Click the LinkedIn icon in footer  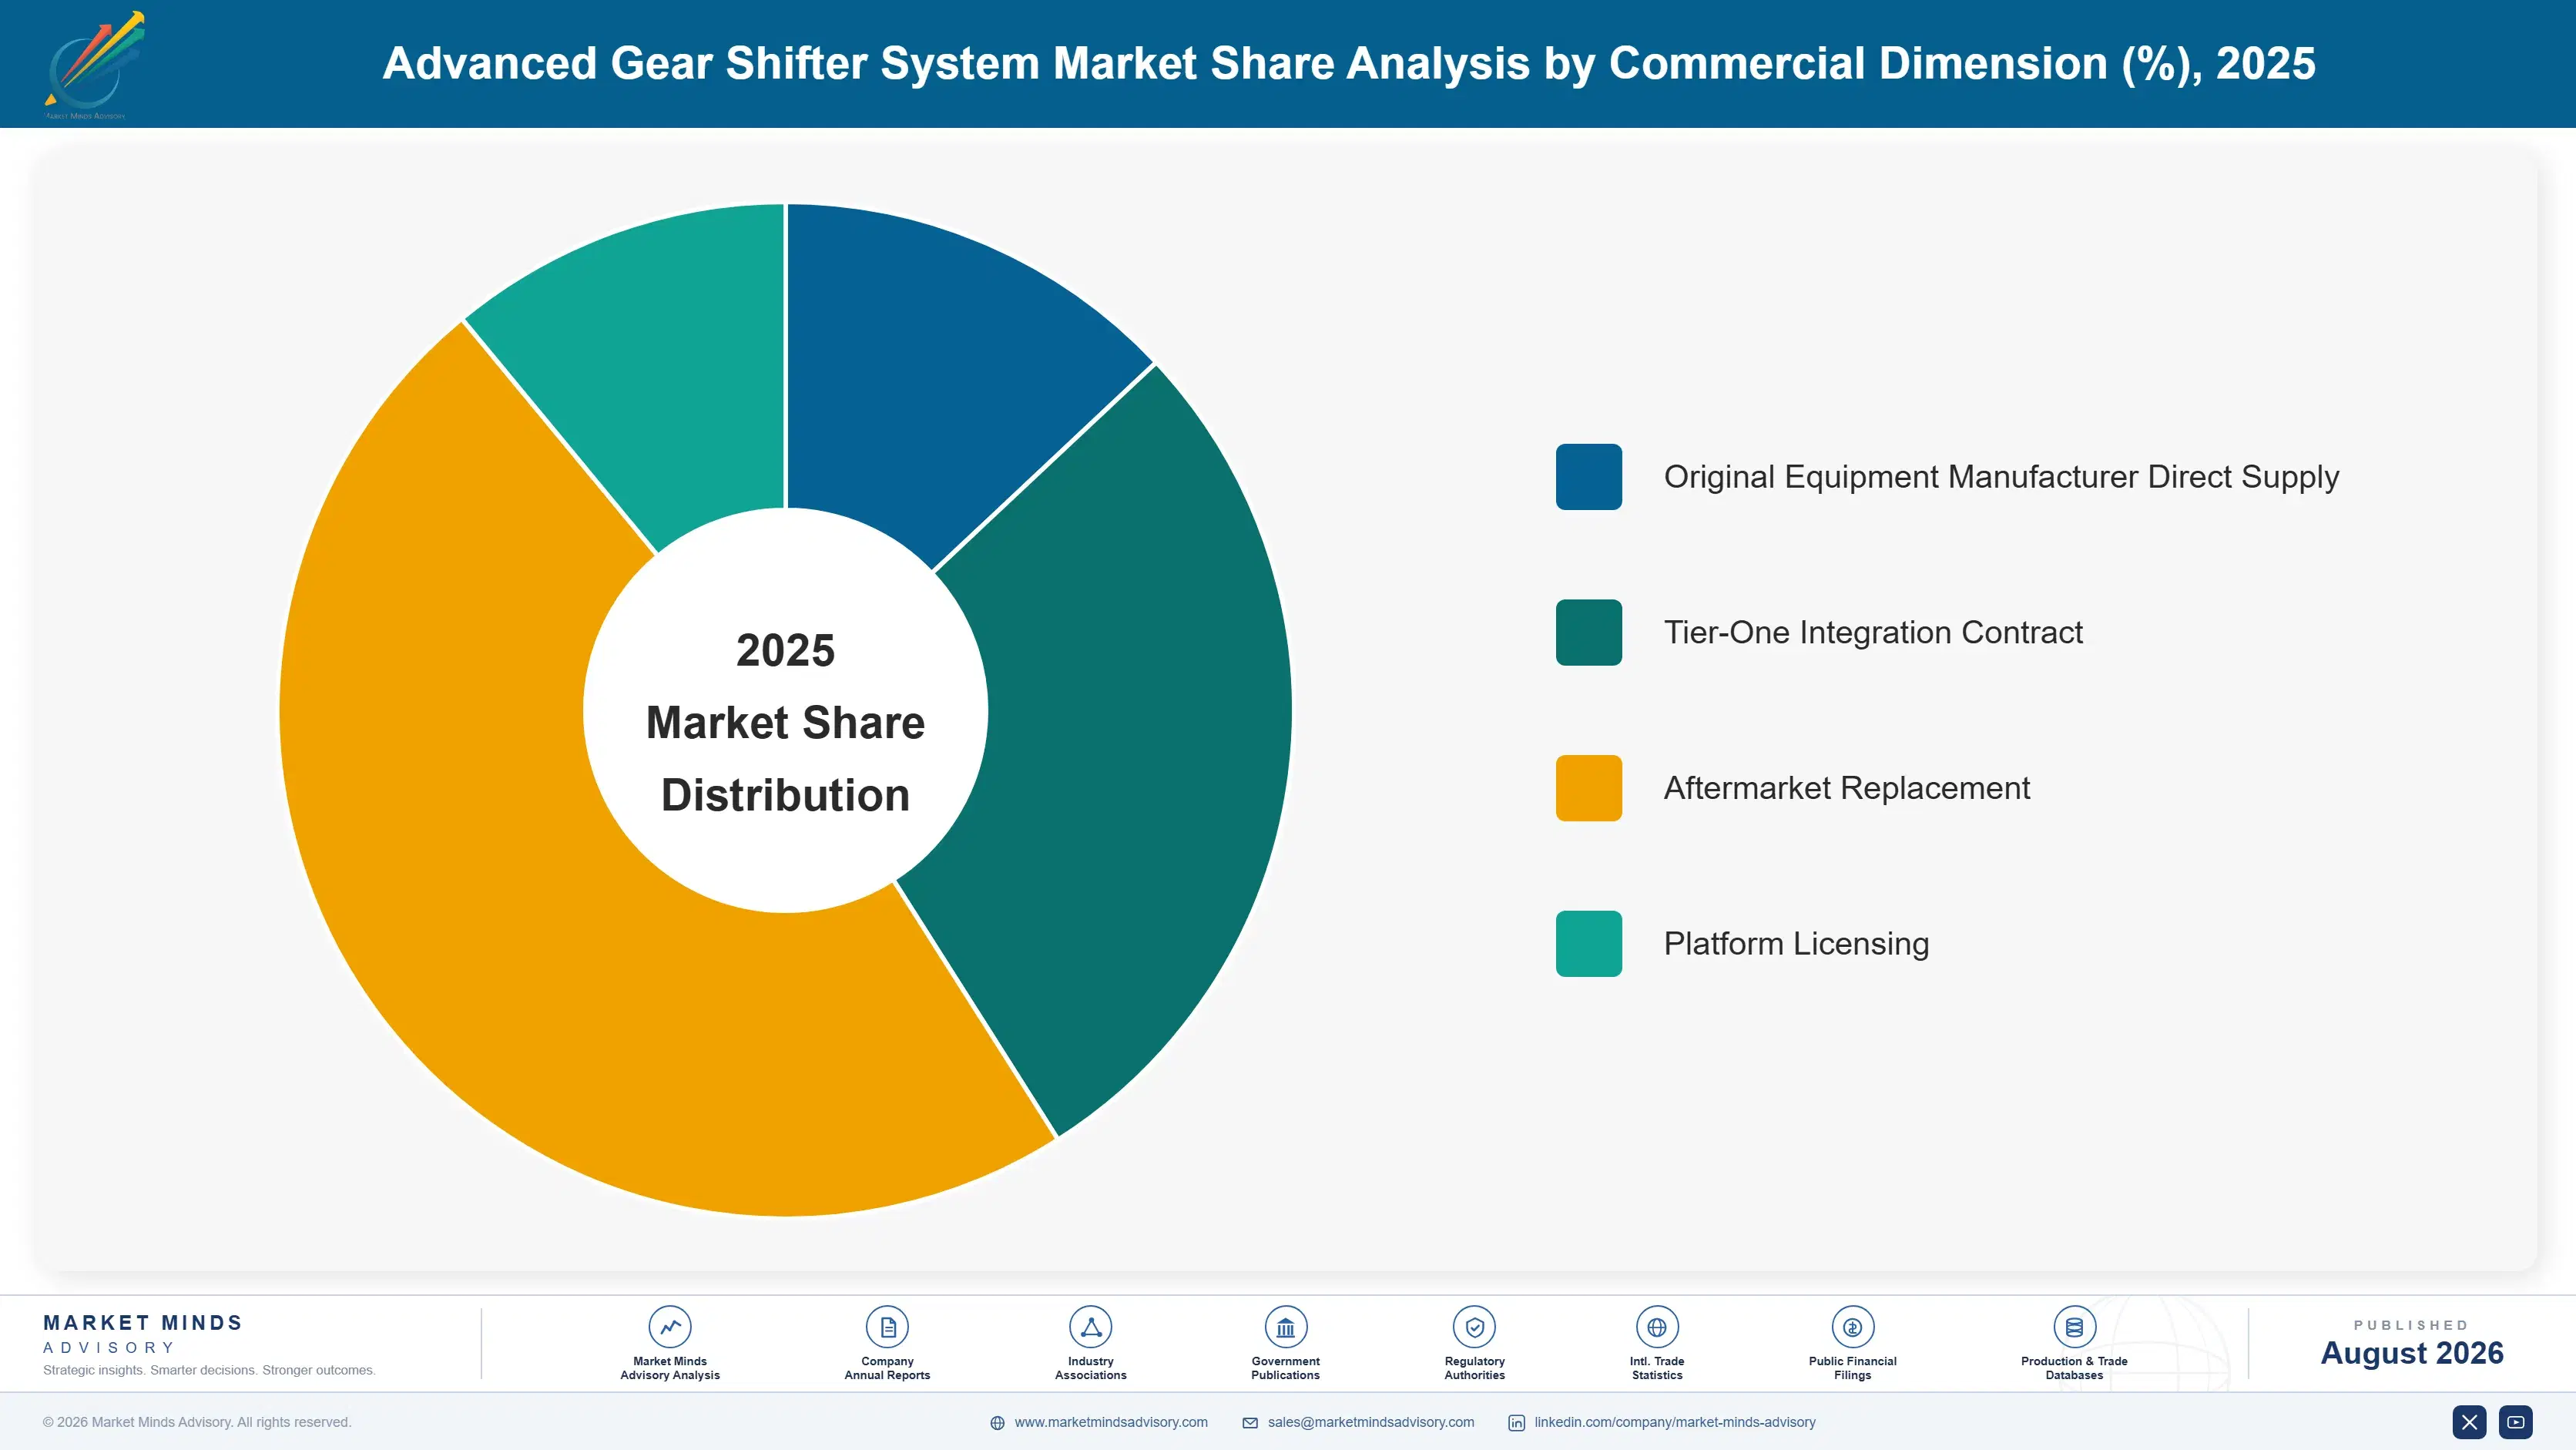tap(1516, 1423)
